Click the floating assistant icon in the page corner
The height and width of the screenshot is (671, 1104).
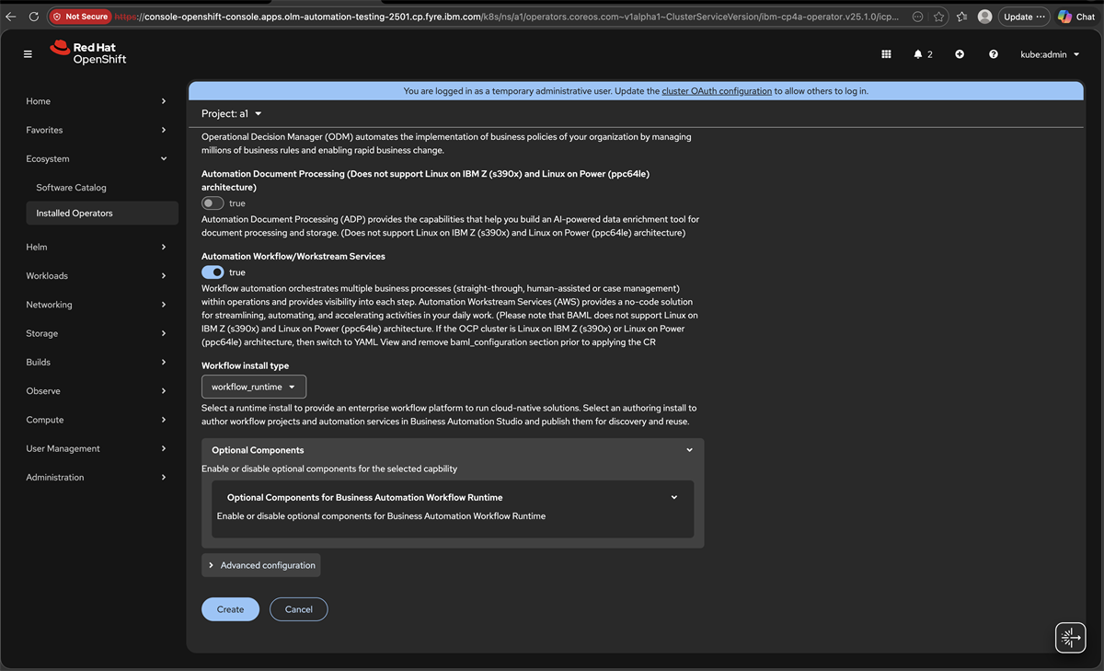(1071, 637)
